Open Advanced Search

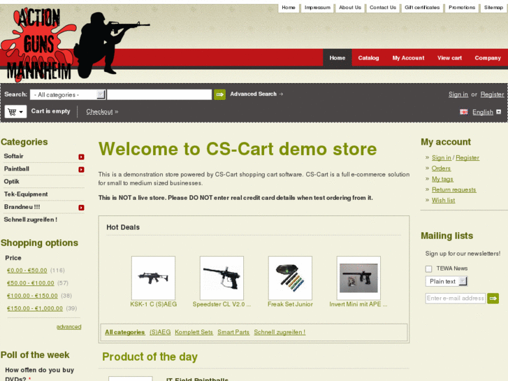[x=256, y=94]
